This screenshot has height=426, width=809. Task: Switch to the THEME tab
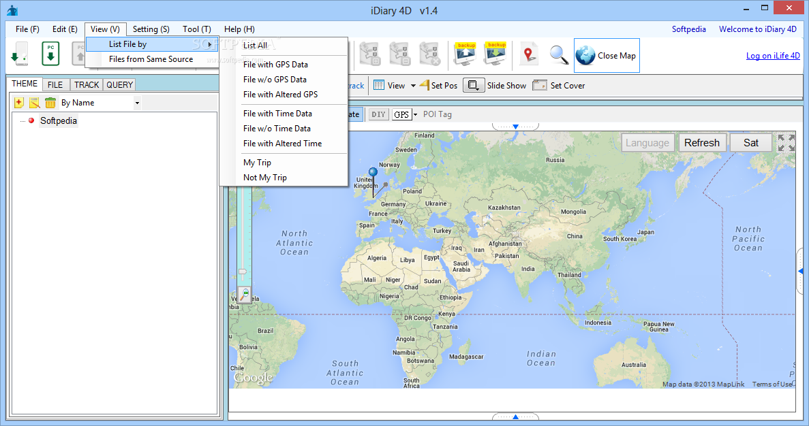25,84
